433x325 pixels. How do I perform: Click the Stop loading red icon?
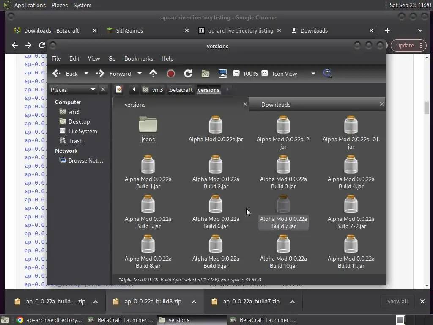coord(171,74)
